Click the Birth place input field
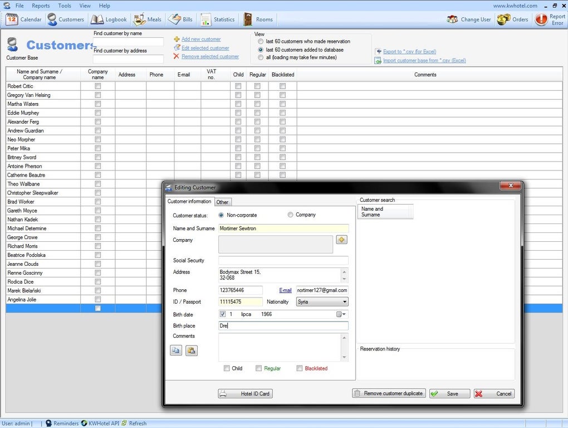The image size is (568, 428). click(x=283, y=326)
